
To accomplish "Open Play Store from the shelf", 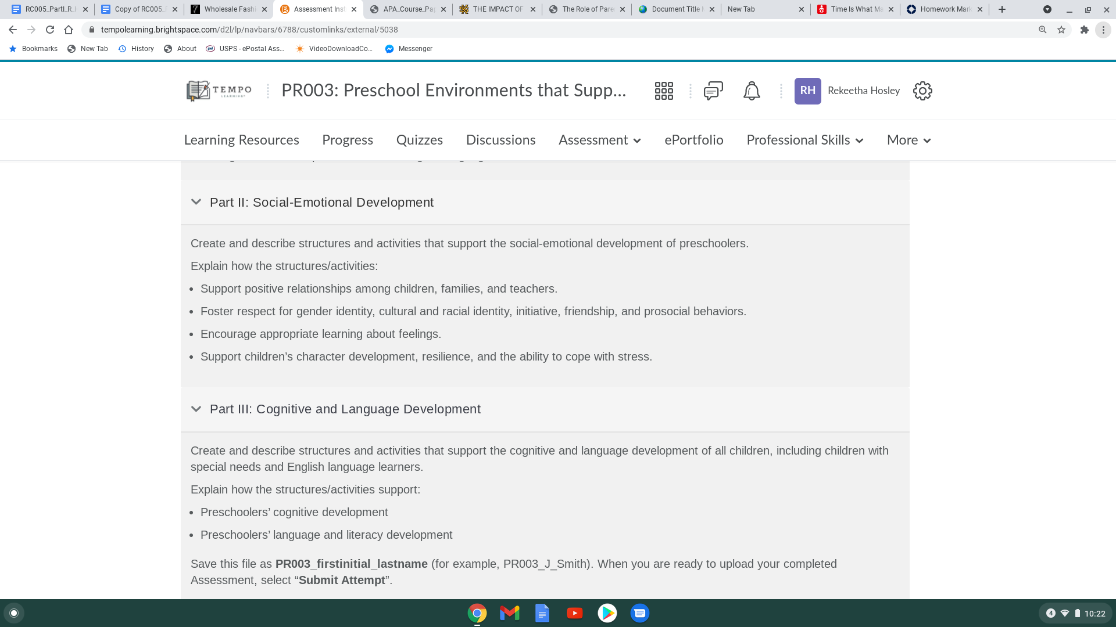I will click(607, 613).
